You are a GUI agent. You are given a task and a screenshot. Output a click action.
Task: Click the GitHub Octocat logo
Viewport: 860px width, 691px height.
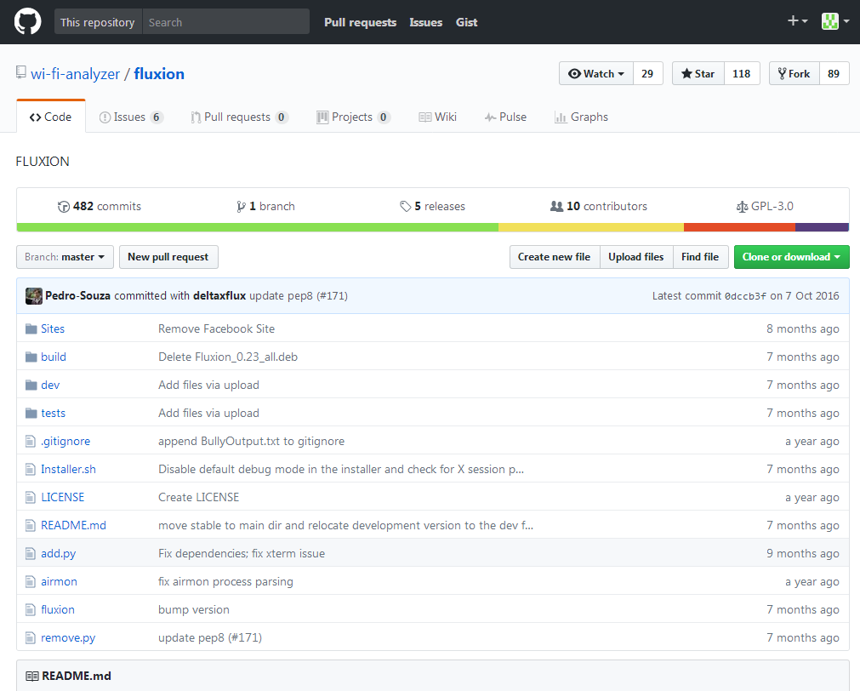(27, 22)
